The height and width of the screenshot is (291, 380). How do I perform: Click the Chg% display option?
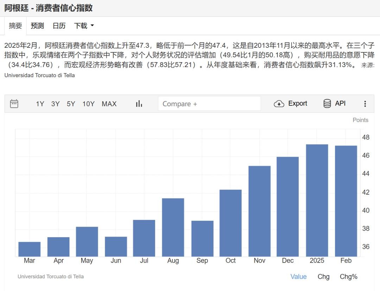(348, 277)
